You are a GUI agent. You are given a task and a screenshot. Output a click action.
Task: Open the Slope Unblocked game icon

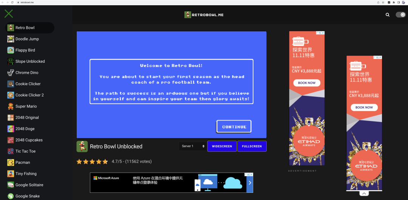click(x=11, y=62)
